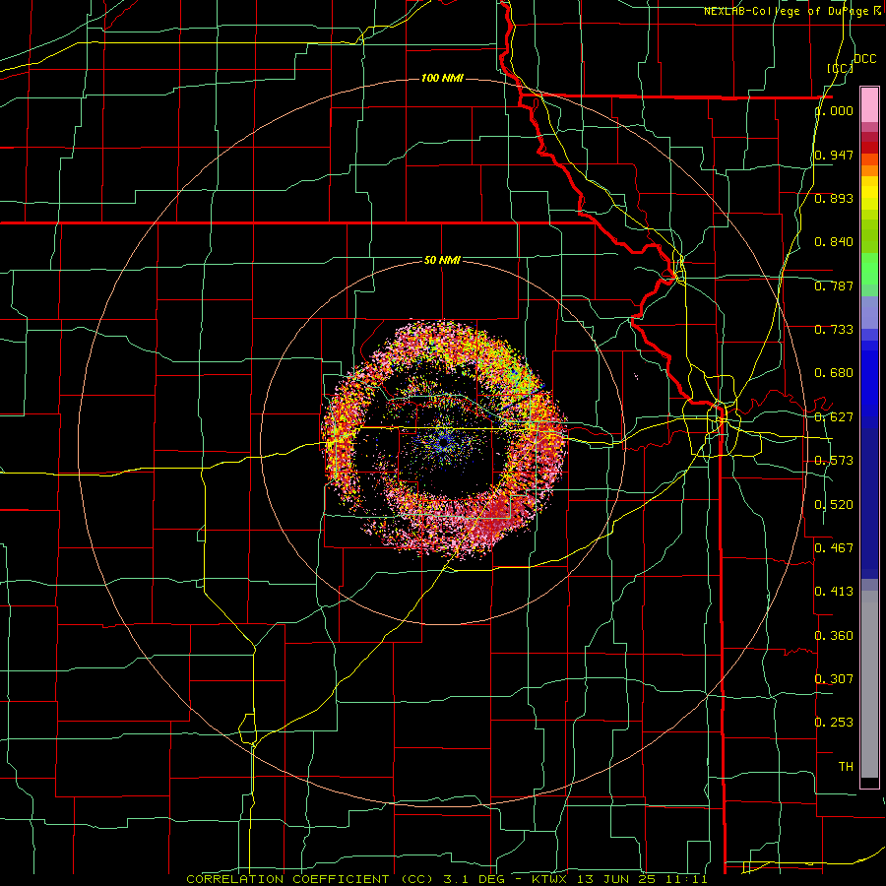
Task: Click the blue radar-site center of the echo ring
Action: (444, 442)
